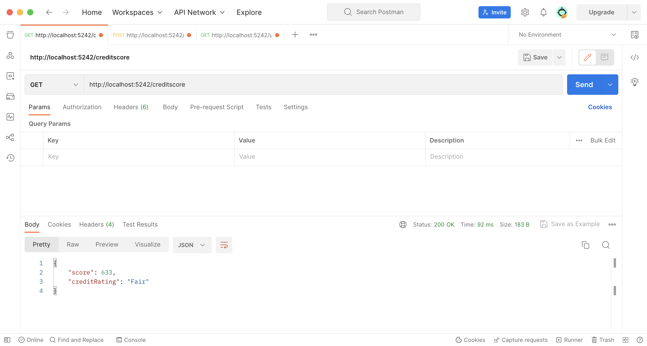647x346 pixels.
Task: Switch to the Authorization tab
Action: 82,107
